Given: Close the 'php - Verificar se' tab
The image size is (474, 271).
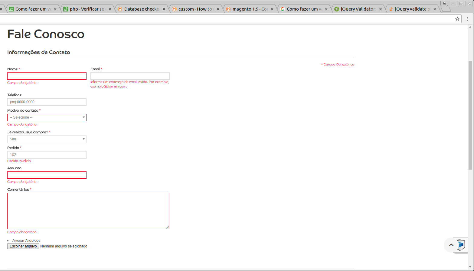Looking at the screenshot, I should pos(110,9).
